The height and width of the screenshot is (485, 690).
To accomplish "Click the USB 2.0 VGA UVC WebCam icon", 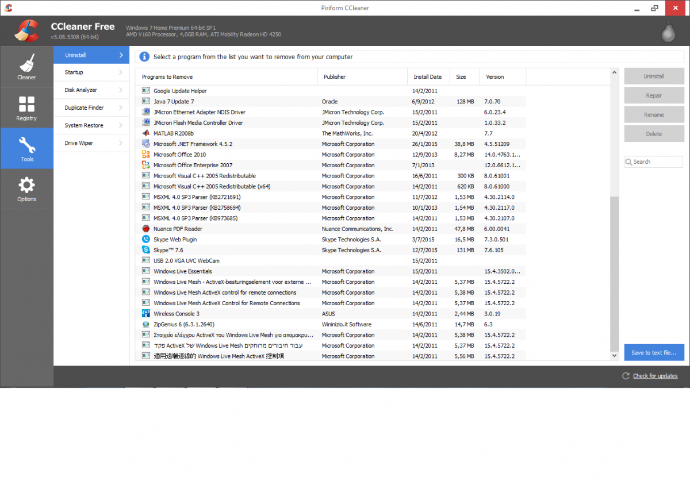I will pyautogui.click(x=146, y=260).
